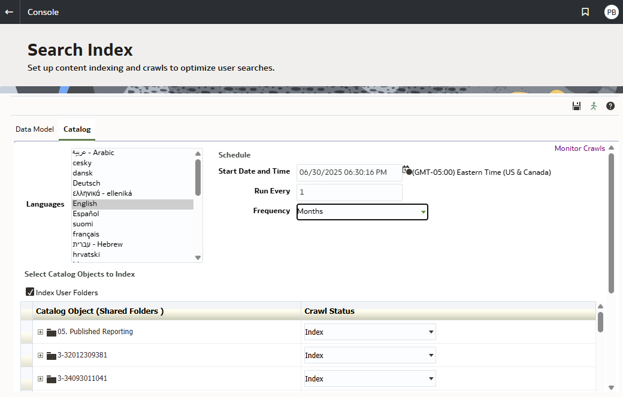Navigate back with the top-left arrow

9,12
